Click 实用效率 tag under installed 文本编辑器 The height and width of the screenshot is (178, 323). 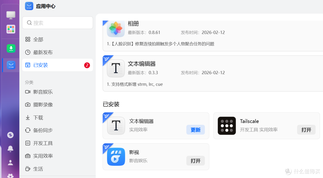click(x=138, y=130)
